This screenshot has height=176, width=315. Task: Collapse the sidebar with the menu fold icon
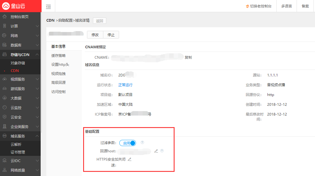48,7
